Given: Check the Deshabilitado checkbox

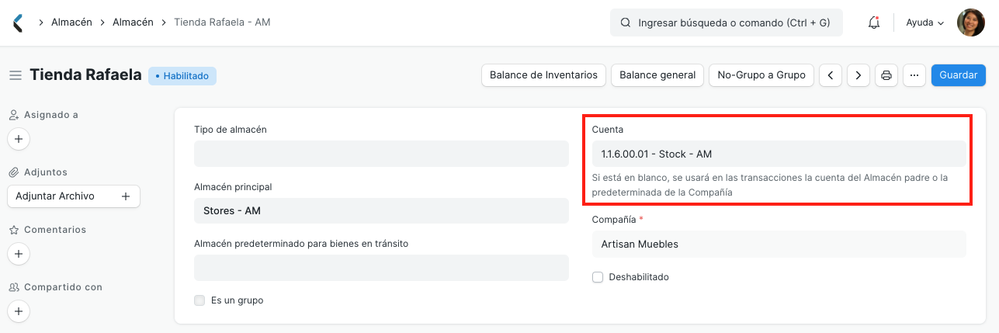Looking at the screenshot, I should pos(598,277).
